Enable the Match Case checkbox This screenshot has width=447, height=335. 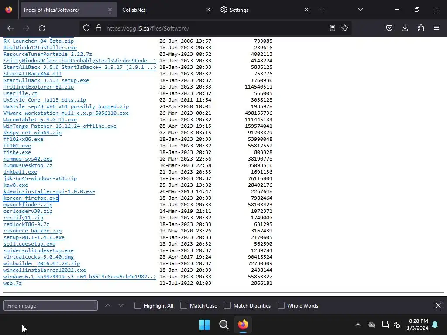point(184,305)
